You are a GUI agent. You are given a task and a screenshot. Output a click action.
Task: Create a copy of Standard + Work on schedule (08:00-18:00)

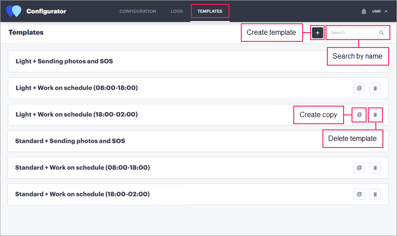(x=359, y=168)
